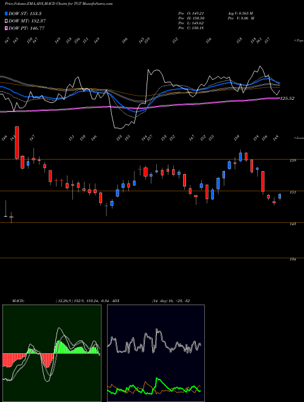
Task: Click the white DOW MT legend swatch
Action: click(x=6, y=21)
